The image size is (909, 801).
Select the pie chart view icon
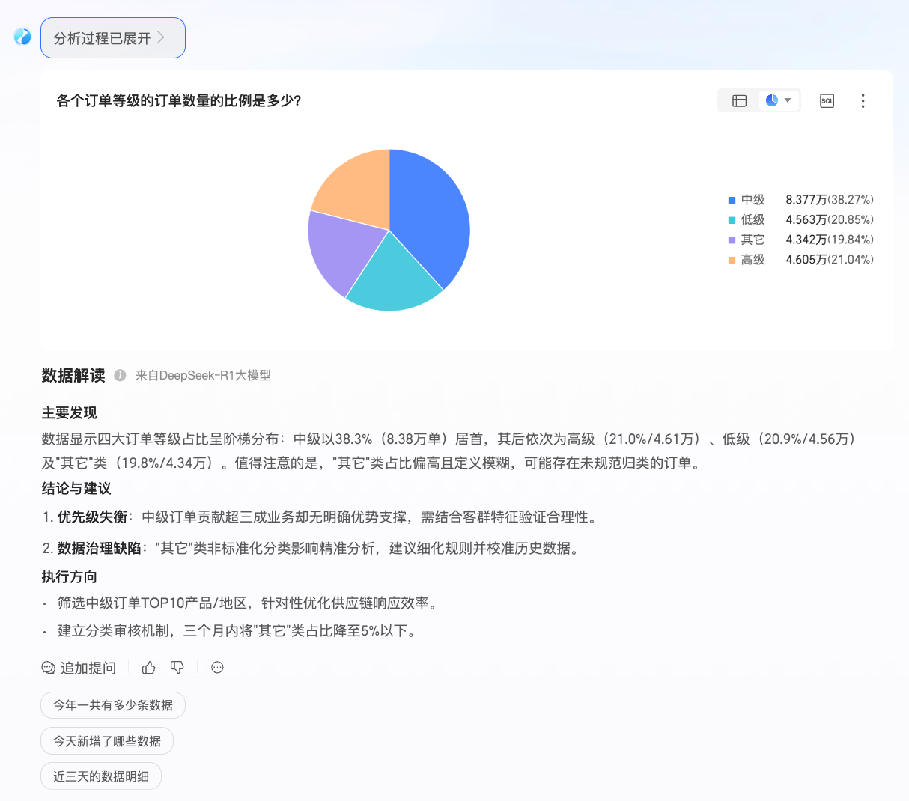(772, 100)
